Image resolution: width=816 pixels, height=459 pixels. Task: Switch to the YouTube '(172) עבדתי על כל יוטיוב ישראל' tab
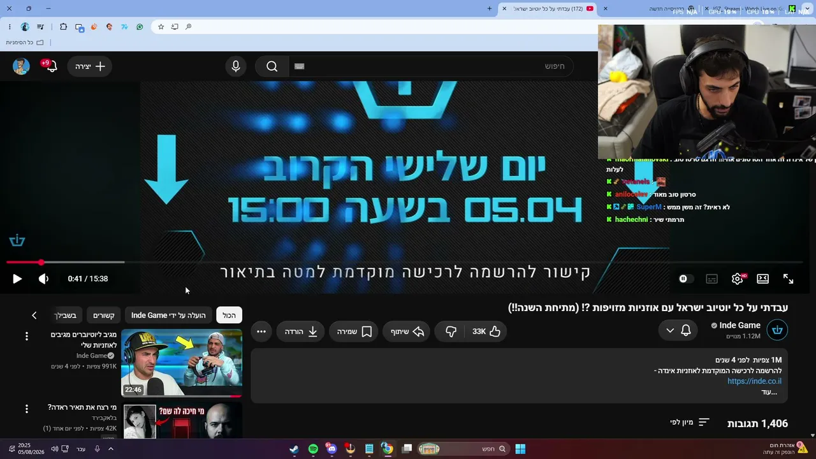(x=548, y=9)
